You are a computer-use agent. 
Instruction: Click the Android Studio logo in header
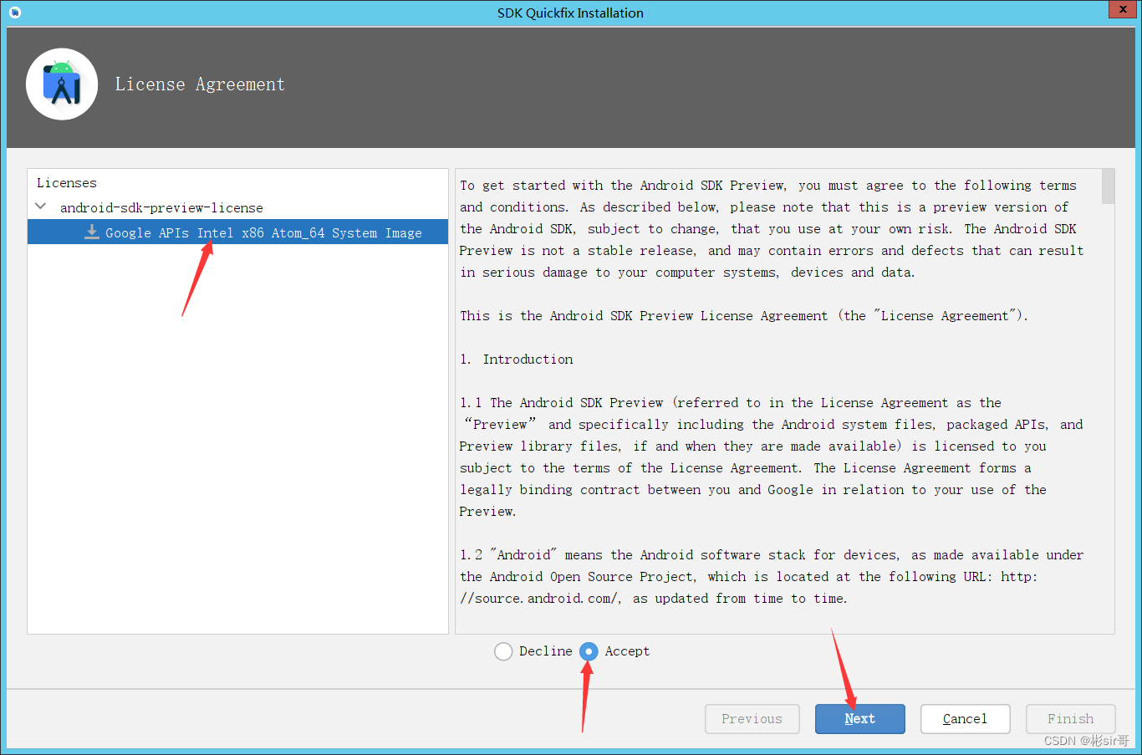pyautogui.click(x=62, y=84)
